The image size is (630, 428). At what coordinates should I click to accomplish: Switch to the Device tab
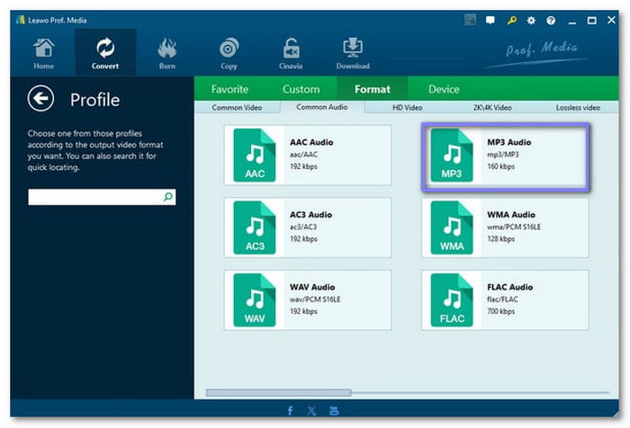point(444,89)
